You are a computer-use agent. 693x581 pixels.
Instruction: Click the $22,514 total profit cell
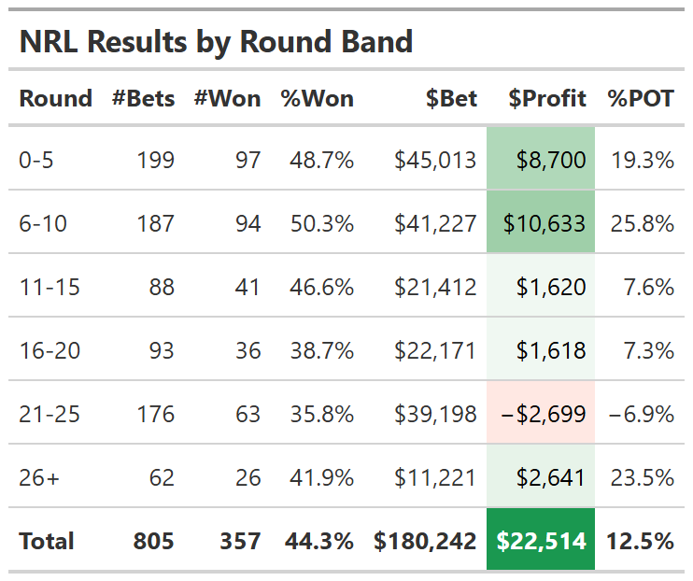point(541,541)
